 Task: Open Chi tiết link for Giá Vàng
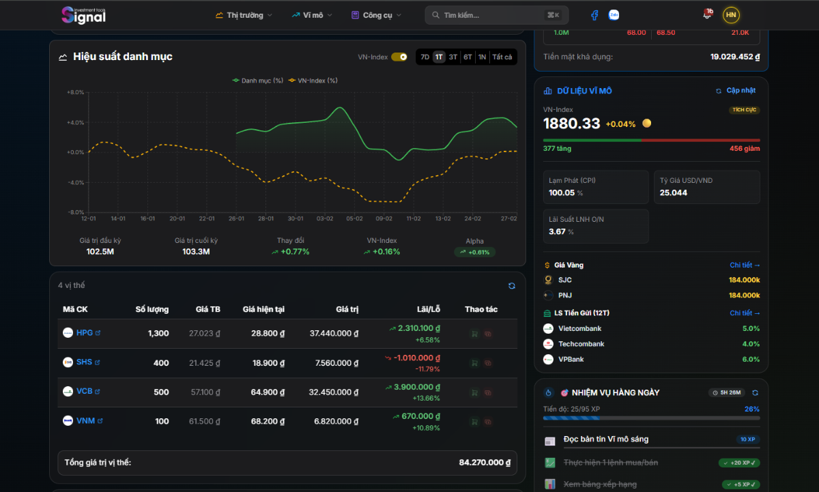pyautogui.click(x=745, y=265)
